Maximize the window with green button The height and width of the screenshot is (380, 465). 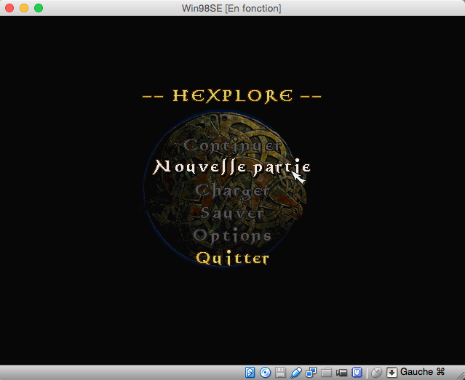tap(39, 8)
